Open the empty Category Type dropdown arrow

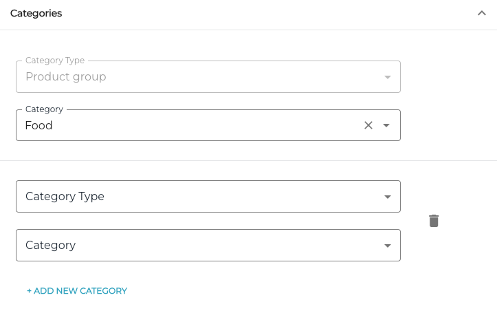click(x=387, y=197)
